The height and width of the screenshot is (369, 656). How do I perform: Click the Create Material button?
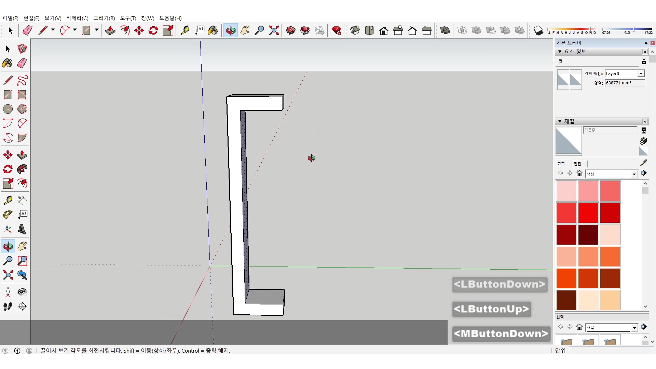643,141
